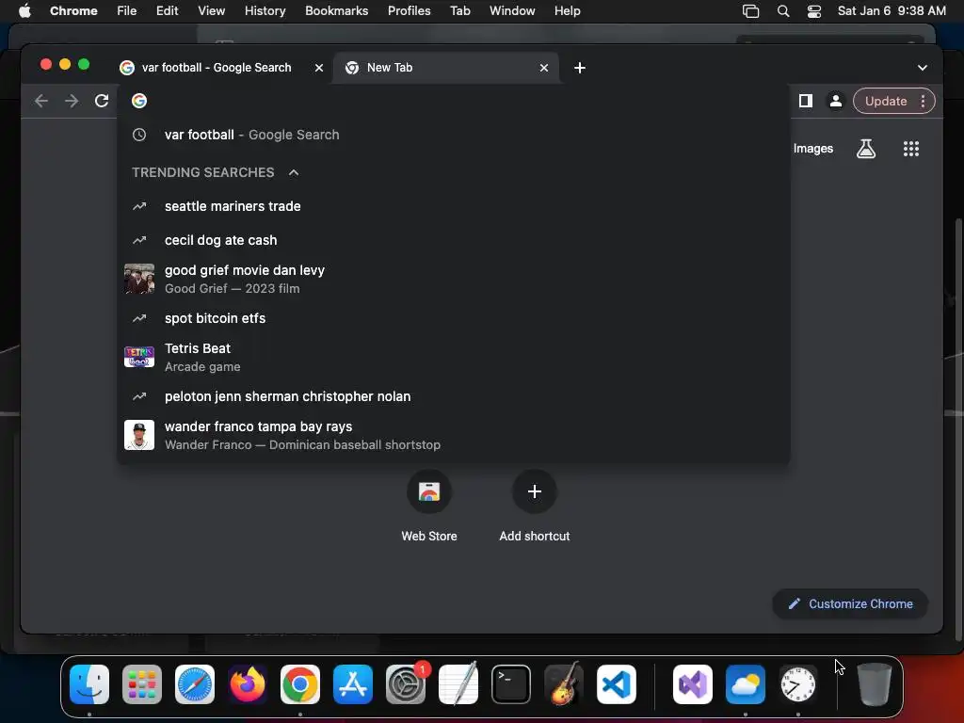964x723 pixels.
Task: Select peloton jenn sherman christopher nolan suggestion
Action: coord(453,396)
